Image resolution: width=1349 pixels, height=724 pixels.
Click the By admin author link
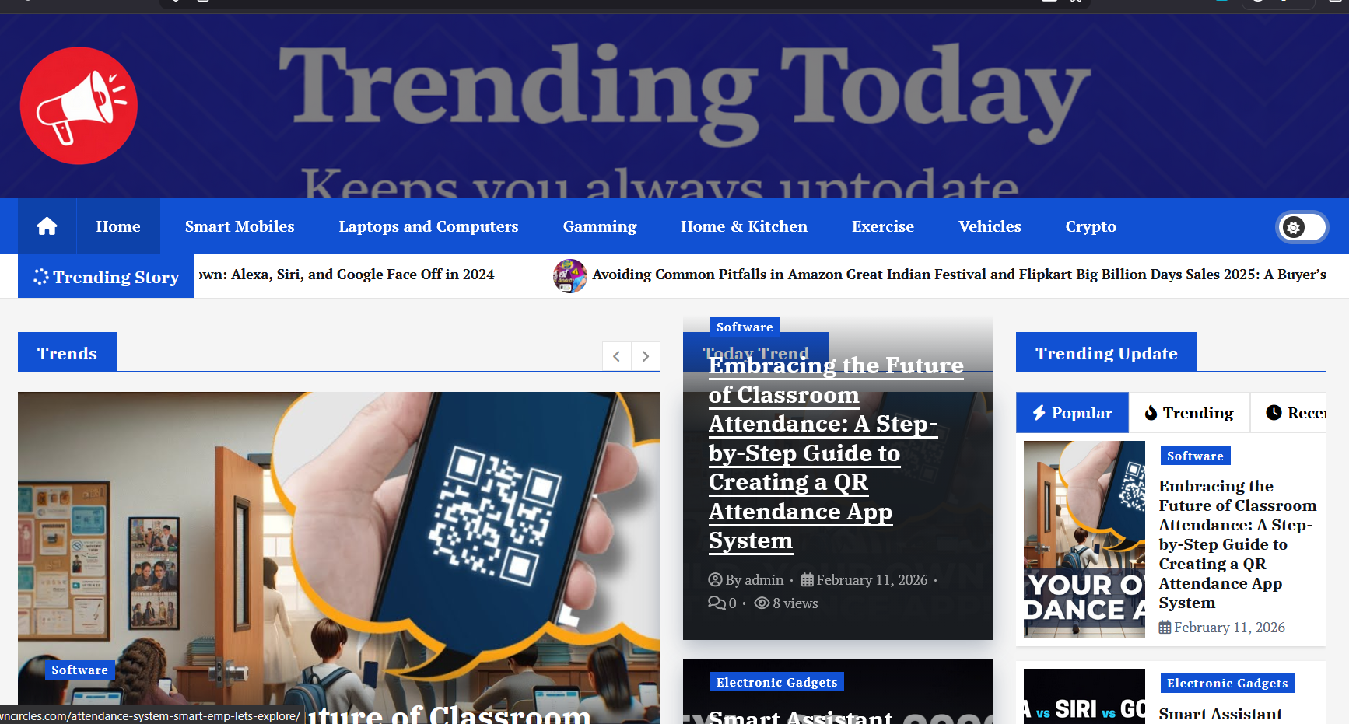(746, 580)
